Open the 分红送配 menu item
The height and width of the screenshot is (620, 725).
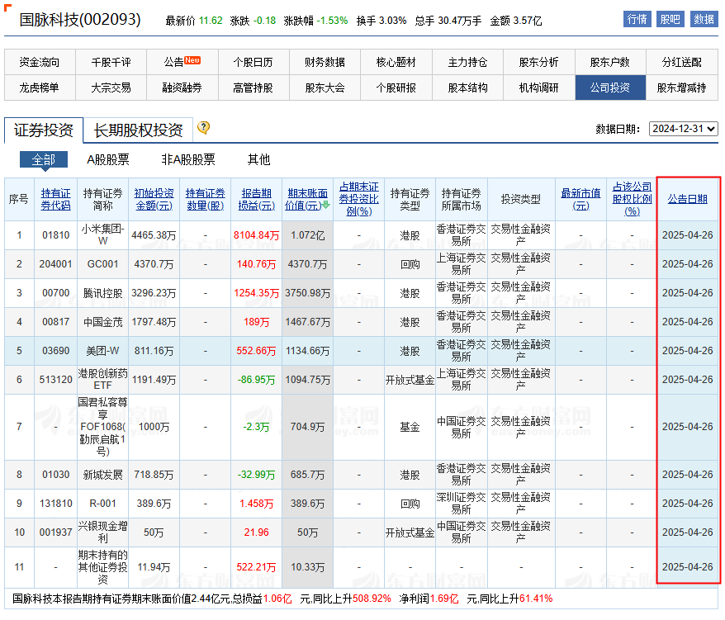coord(682,63)
